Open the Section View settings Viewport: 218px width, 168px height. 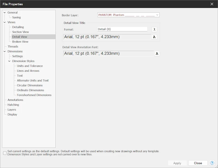point(20,32)
